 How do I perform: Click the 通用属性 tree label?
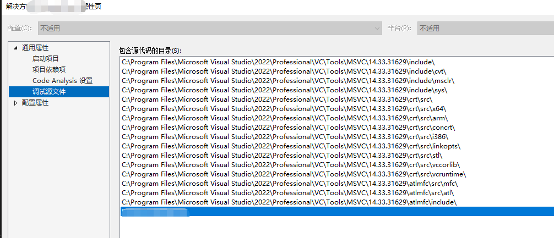35,48
